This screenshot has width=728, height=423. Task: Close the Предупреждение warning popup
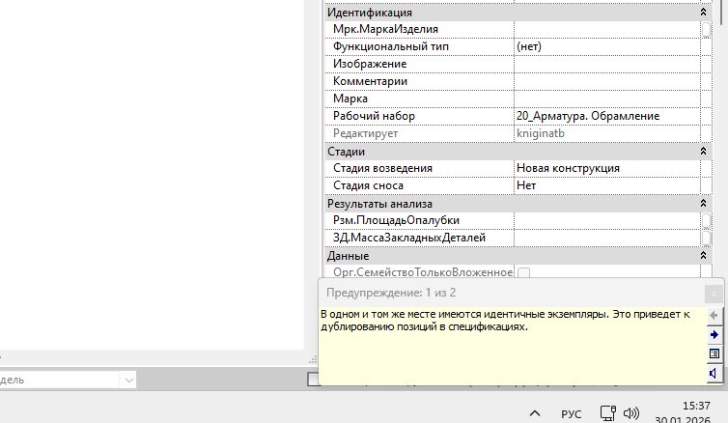(714, 294)
